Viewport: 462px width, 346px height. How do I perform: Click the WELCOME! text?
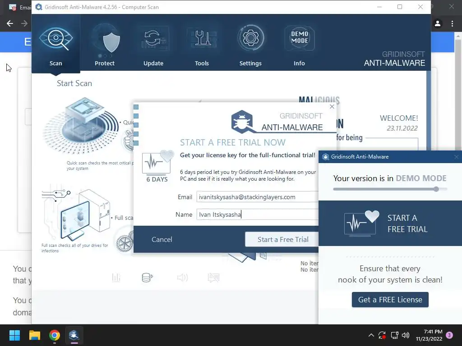399,118
